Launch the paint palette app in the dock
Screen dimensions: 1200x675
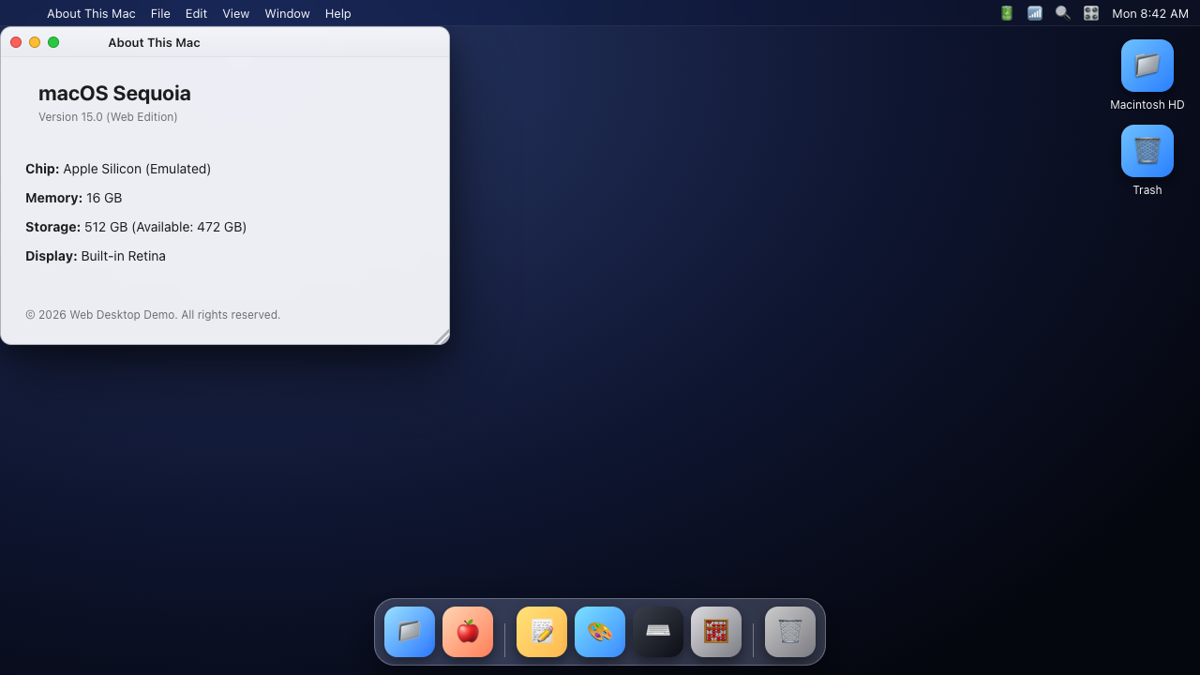[600, 632]
